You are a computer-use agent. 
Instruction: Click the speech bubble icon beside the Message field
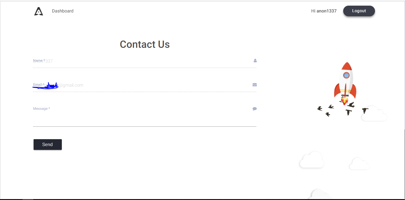point(254,109)
